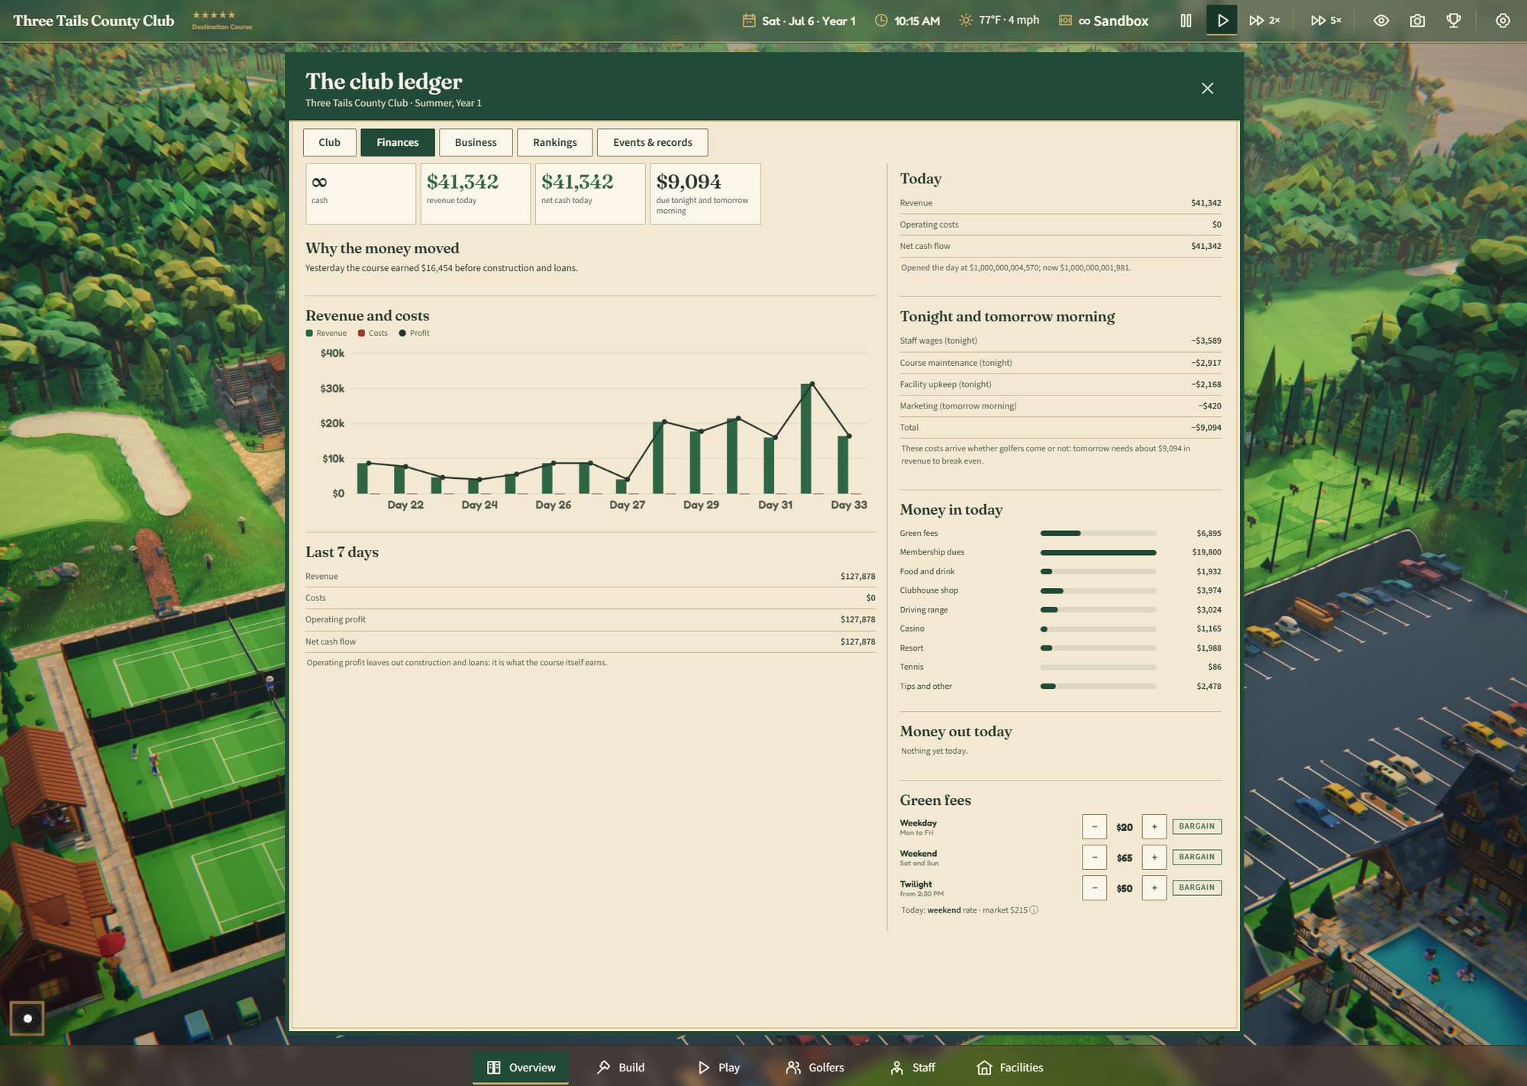Screen dimensions: 1527x1086
Task: Decrease the Weekday green fee
Action: (1094, 826)
